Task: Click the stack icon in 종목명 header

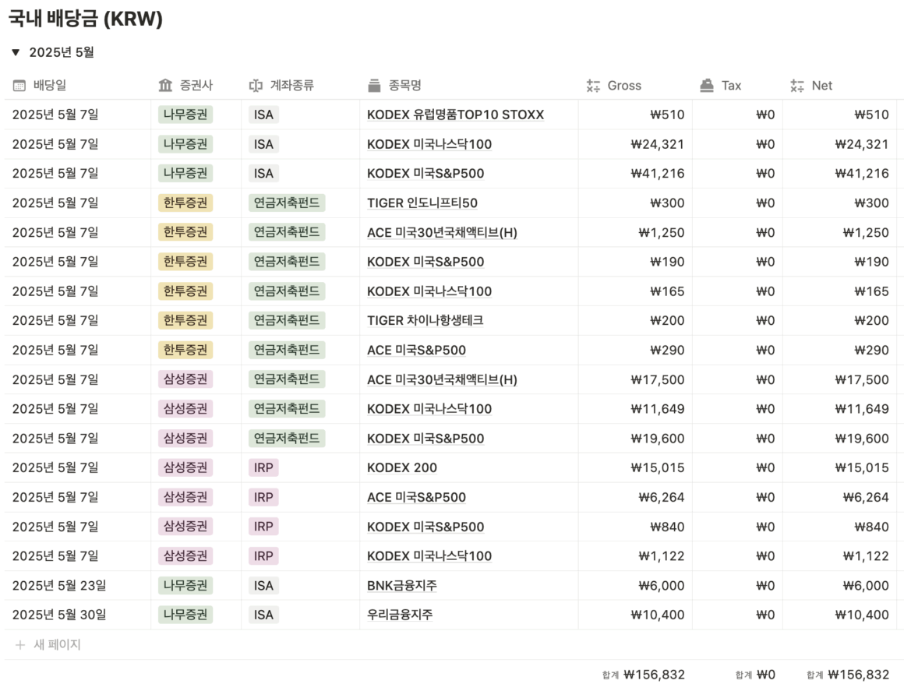Action: click(374, 86)
